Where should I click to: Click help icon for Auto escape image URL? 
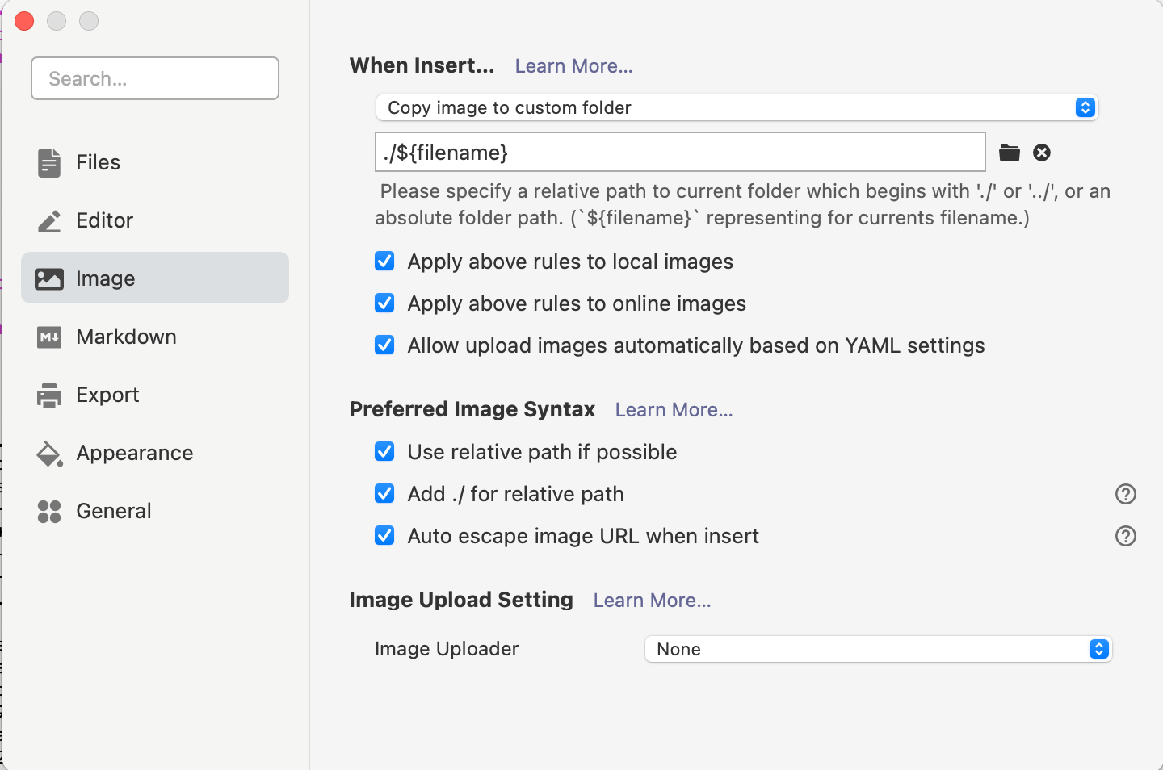click(x=1125, y=536)
